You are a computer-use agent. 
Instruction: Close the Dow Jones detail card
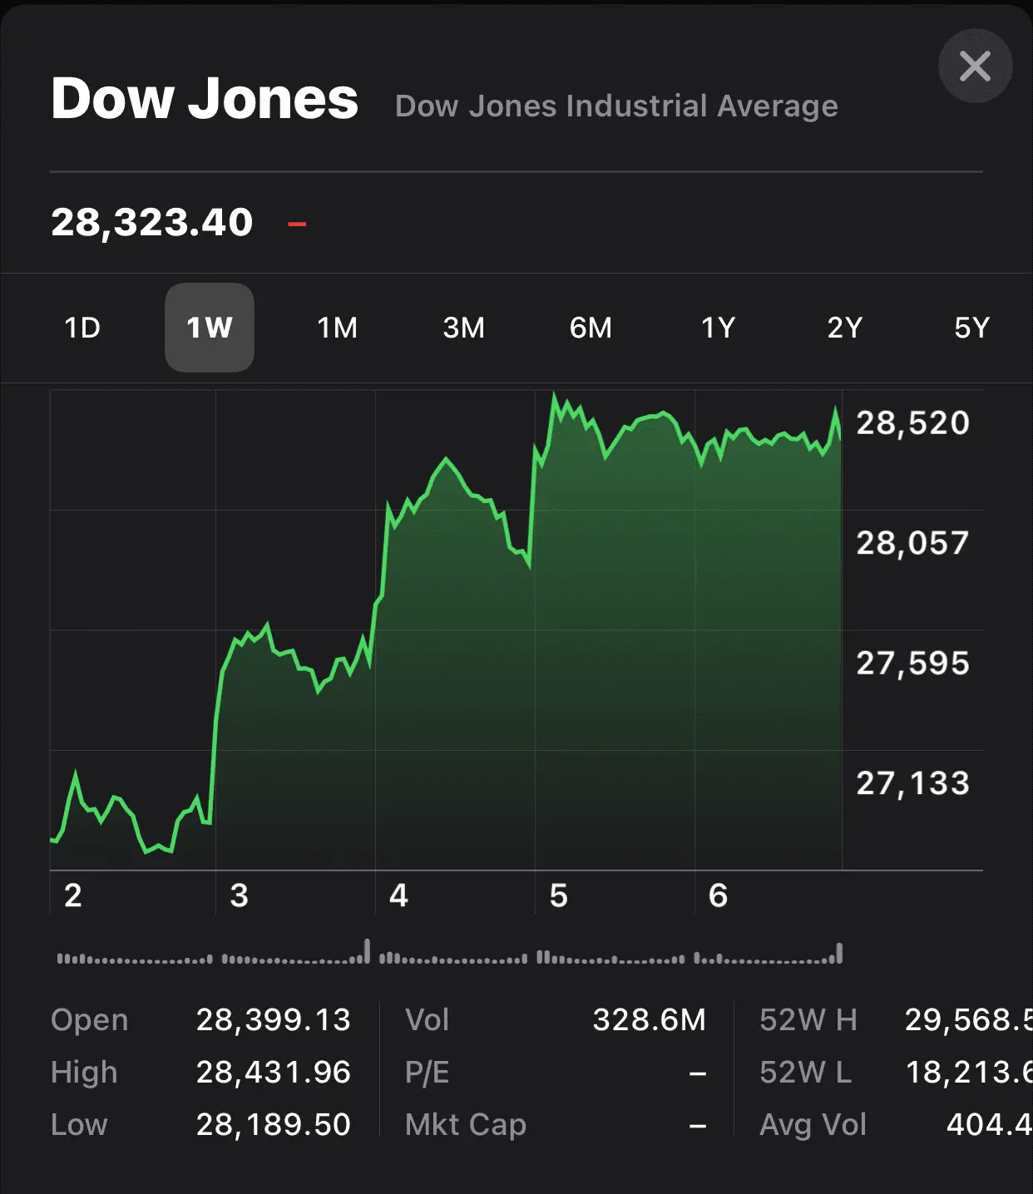[975, 67]
